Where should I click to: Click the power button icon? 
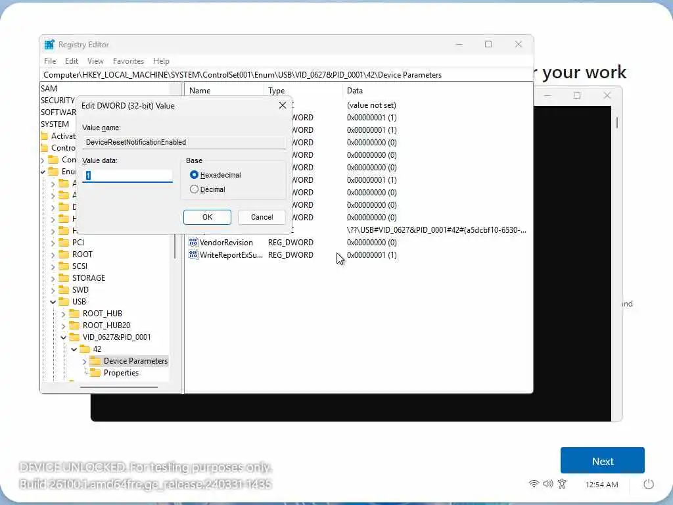coord(649,485)
